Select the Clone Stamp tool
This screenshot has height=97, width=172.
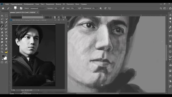(x=2, y=32)
